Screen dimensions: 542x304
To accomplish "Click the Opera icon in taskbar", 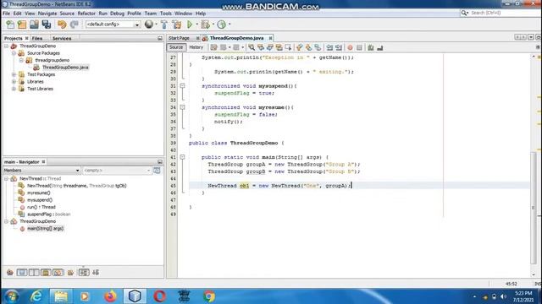I will (159, 296).
